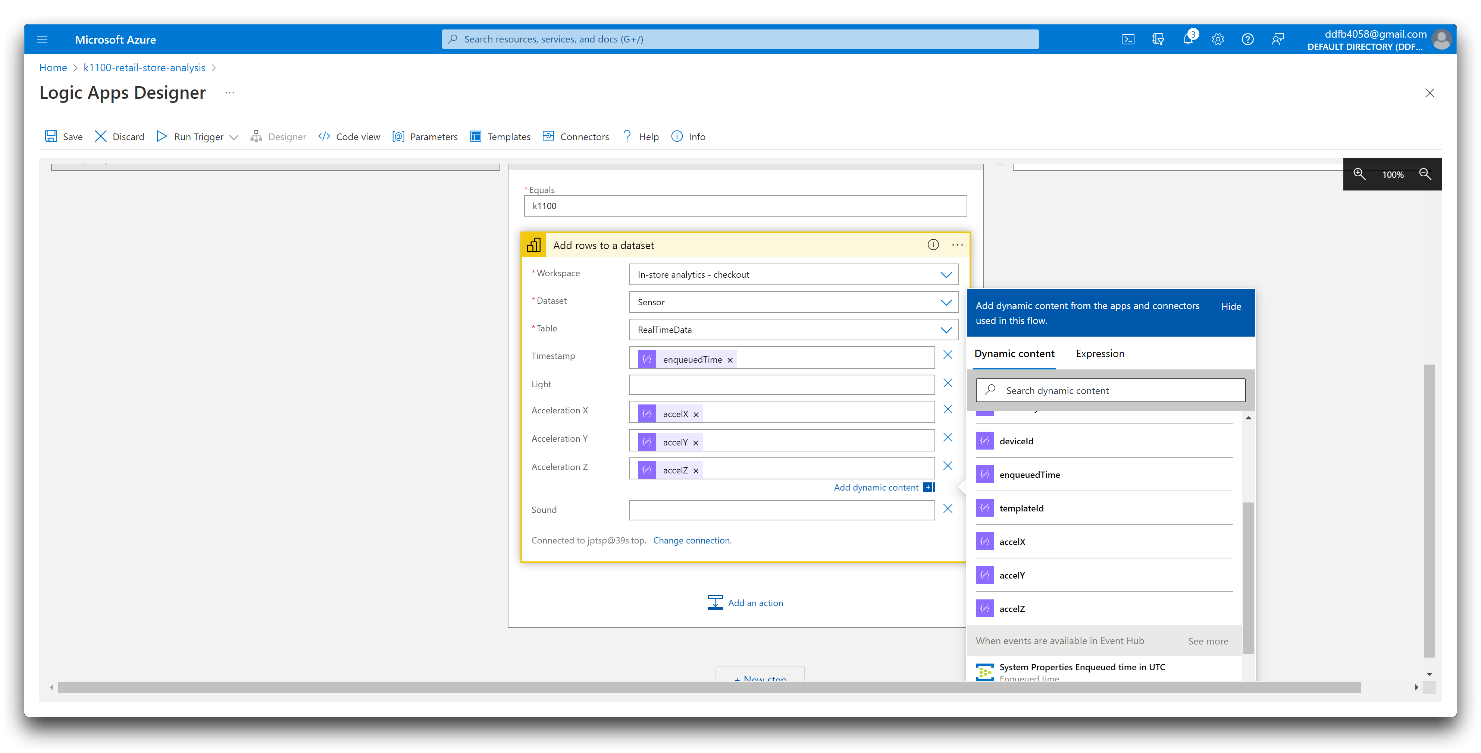1481x753 pixels.
Task: Zoom in on the designer canvas
Action: pyautogui.click(x=1359, y=174)
